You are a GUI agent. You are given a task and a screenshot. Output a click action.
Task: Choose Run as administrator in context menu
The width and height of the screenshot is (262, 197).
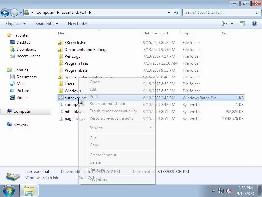(x=117, y=104)
